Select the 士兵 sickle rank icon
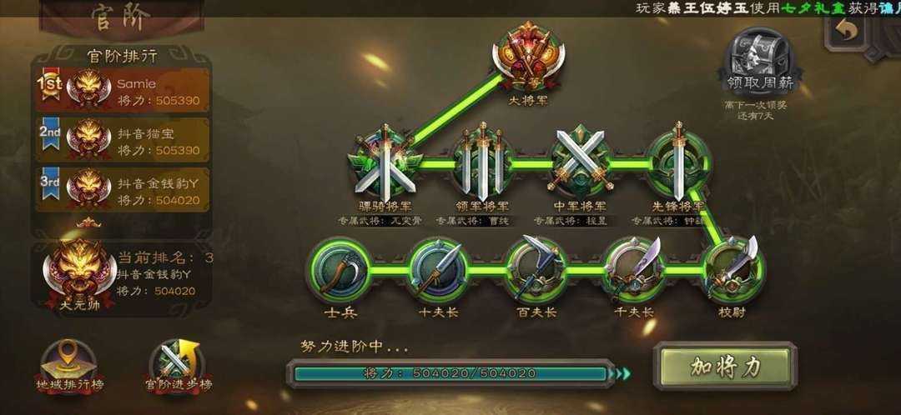The width and height of the screenshot is (901, 415). pyautogui.click(x=337, y=270)
